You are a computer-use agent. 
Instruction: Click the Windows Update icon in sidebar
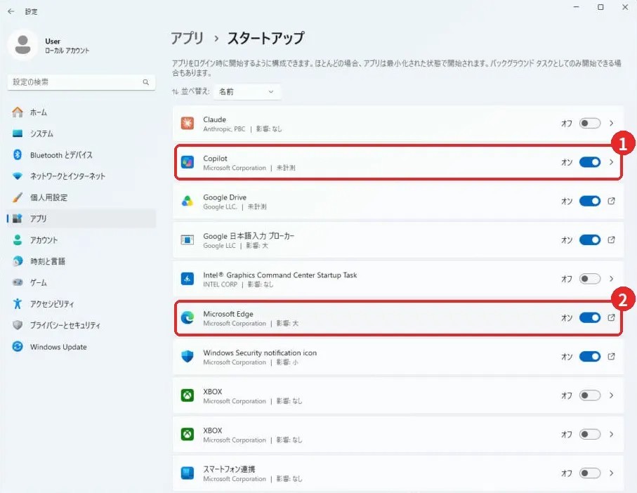[18, 346]
